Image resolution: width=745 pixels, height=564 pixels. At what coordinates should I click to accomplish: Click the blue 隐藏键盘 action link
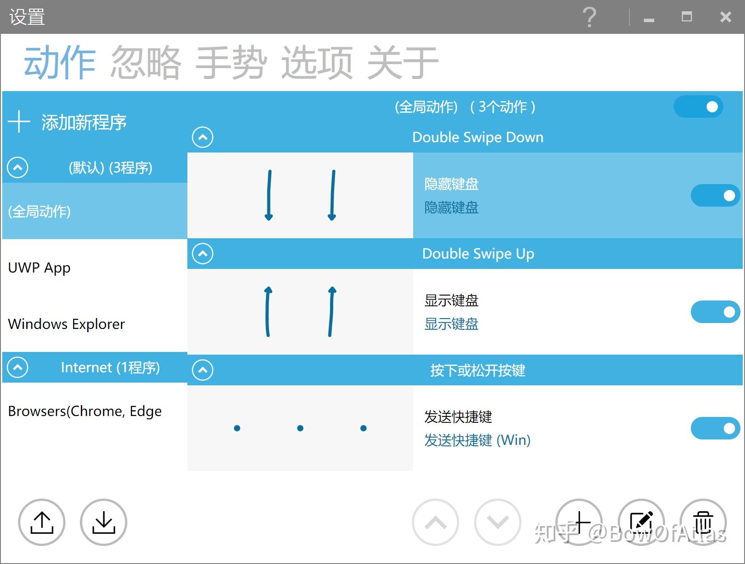[452, 208]
